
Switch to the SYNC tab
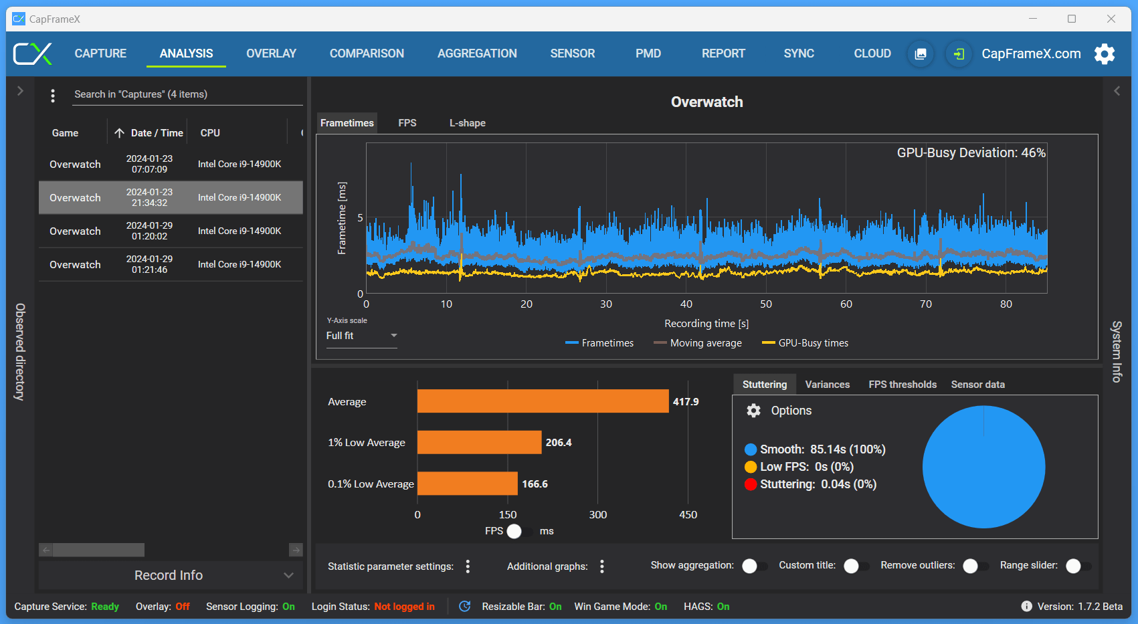tap(799, 54)
